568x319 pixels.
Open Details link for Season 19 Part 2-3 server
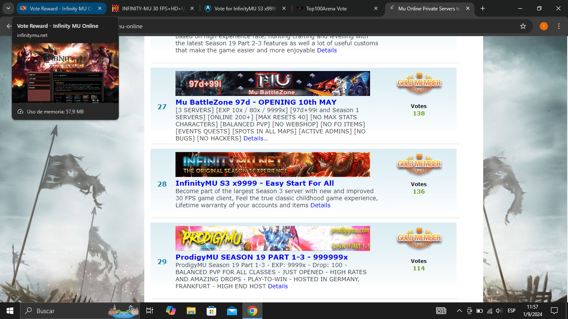tap(327, 50)
